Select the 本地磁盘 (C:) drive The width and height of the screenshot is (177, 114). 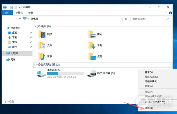click(61, 73)
